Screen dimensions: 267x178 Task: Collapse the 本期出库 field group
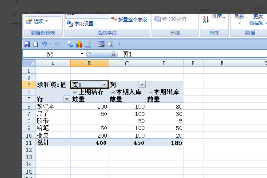150,92
